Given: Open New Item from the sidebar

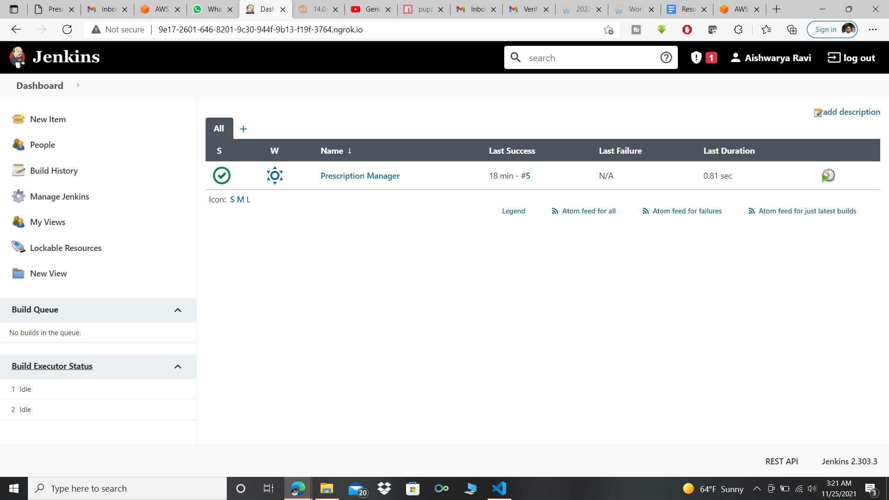Looking at the screenshot, I should pos(48,119).
